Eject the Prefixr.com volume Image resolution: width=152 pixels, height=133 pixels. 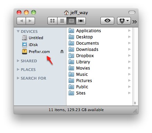pyautogui.click(x=62, y=52)
